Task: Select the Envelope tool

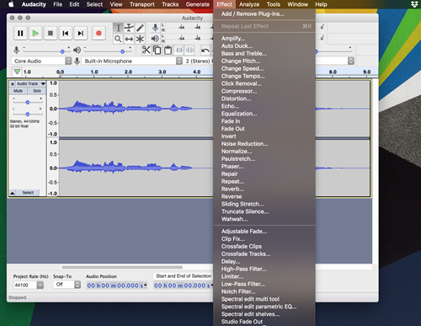Action: tap(129, 28)
